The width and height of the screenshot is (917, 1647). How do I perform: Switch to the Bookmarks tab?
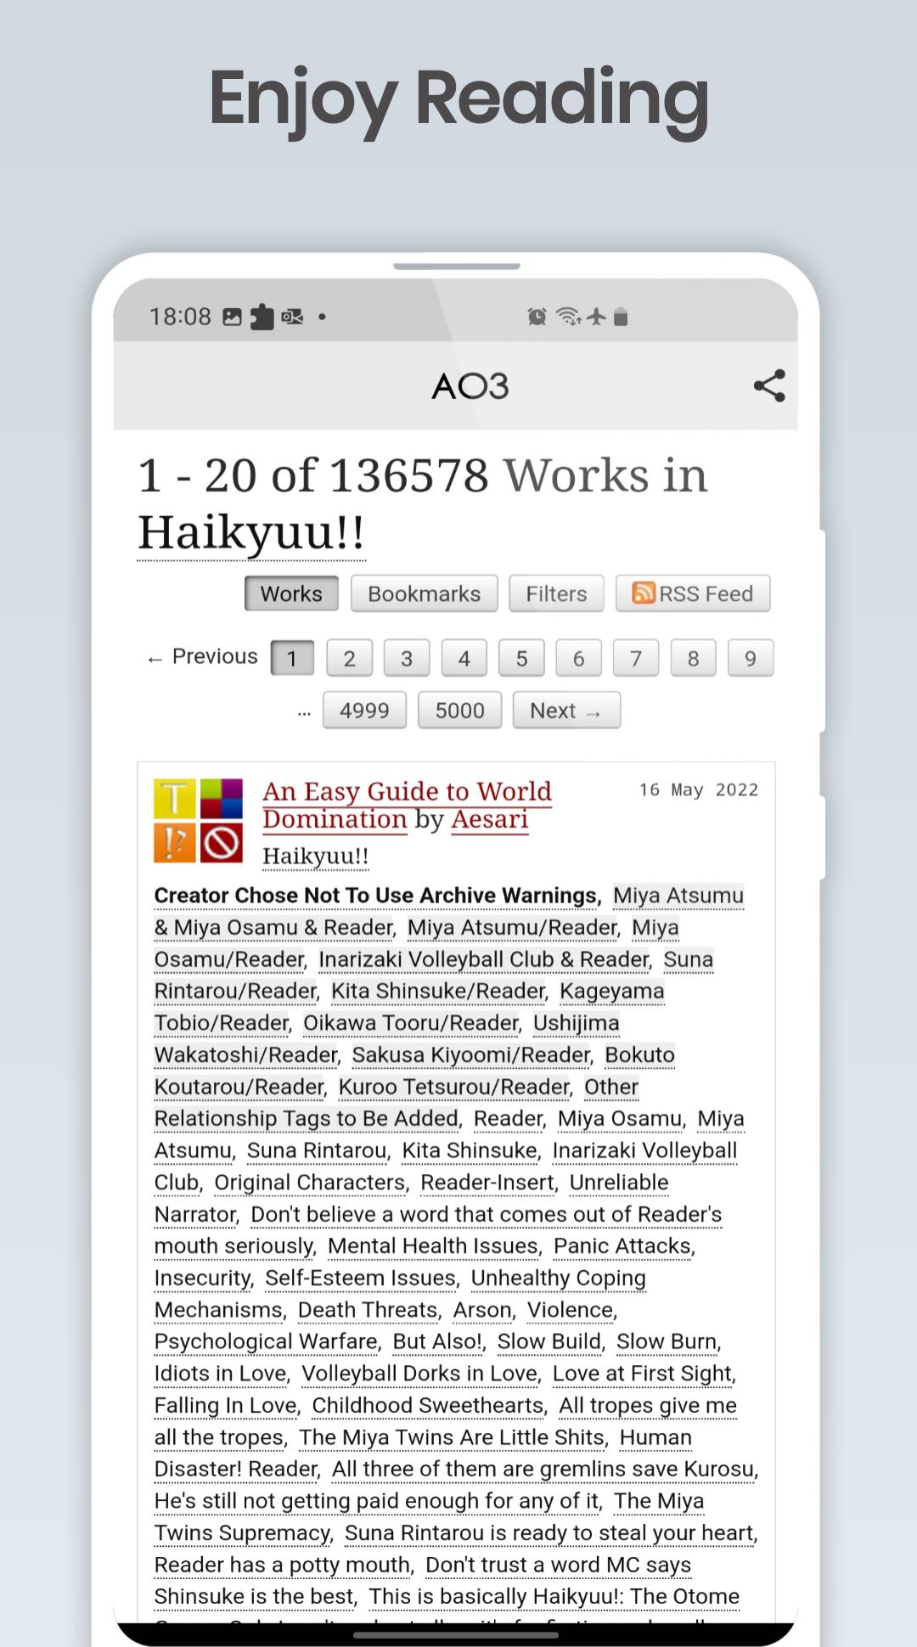(424, 593)
